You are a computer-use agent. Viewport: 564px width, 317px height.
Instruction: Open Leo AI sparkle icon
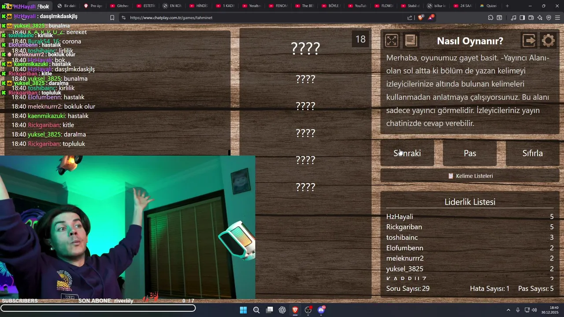540,18
